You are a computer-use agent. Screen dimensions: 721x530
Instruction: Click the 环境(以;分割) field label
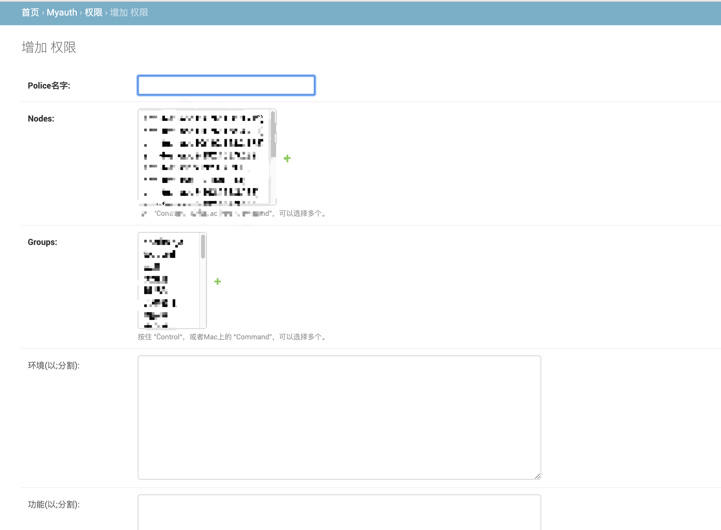54,366
